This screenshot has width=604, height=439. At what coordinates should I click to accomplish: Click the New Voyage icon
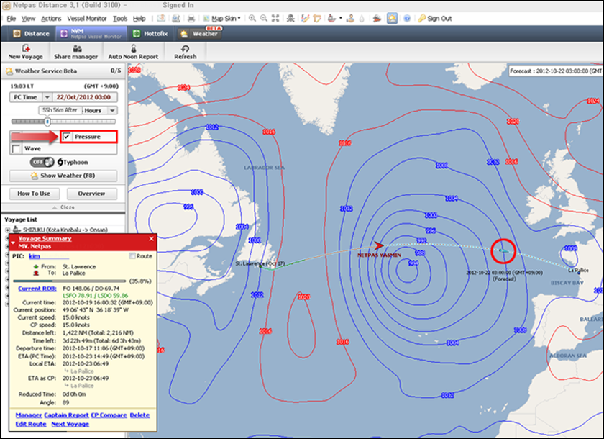(x=26, y=48)
